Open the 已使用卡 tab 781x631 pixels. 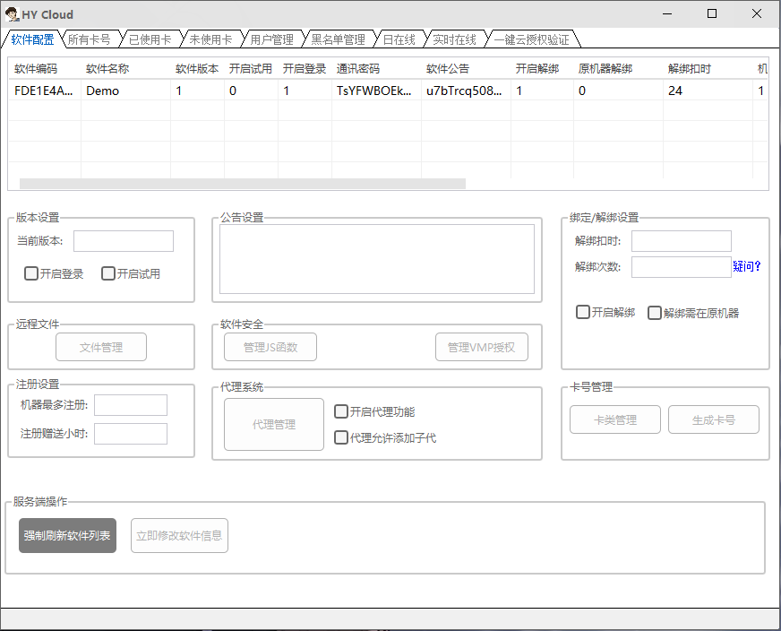150,39
